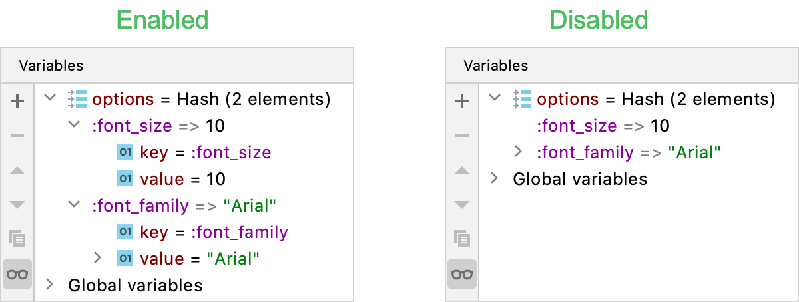Viewport: 799px width, 302px height.
Task: Expand Global variables in the right panel
Action: point(495,178)
